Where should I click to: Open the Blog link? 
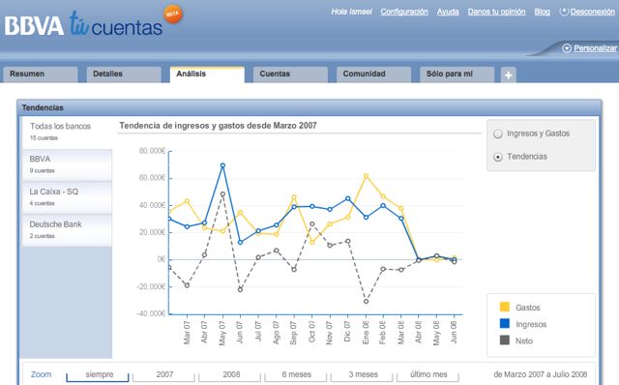pyautogui.click(x=542, y=12)
